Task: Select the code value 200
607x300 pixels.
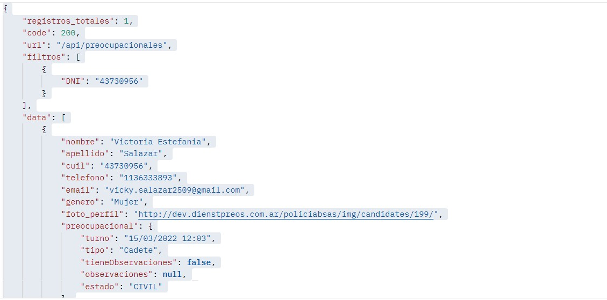Action: [68, 33]
